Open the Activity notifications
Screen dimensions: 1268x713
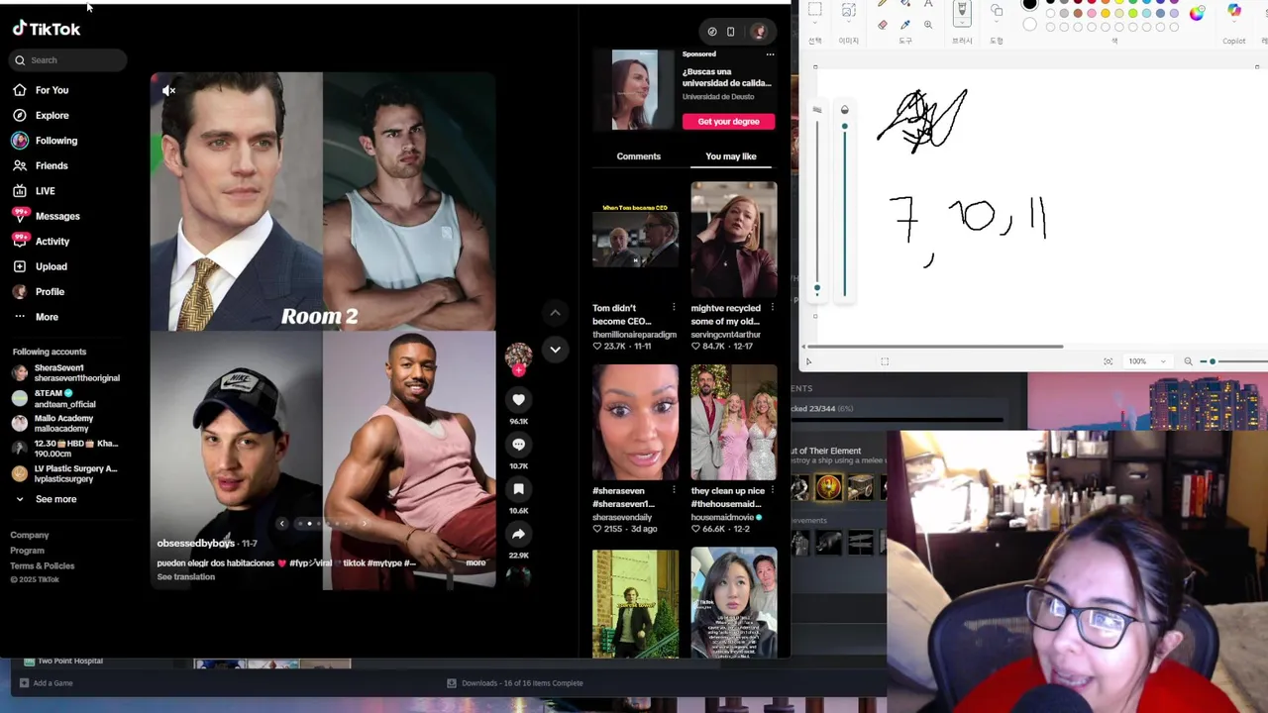tap(53, 241)
